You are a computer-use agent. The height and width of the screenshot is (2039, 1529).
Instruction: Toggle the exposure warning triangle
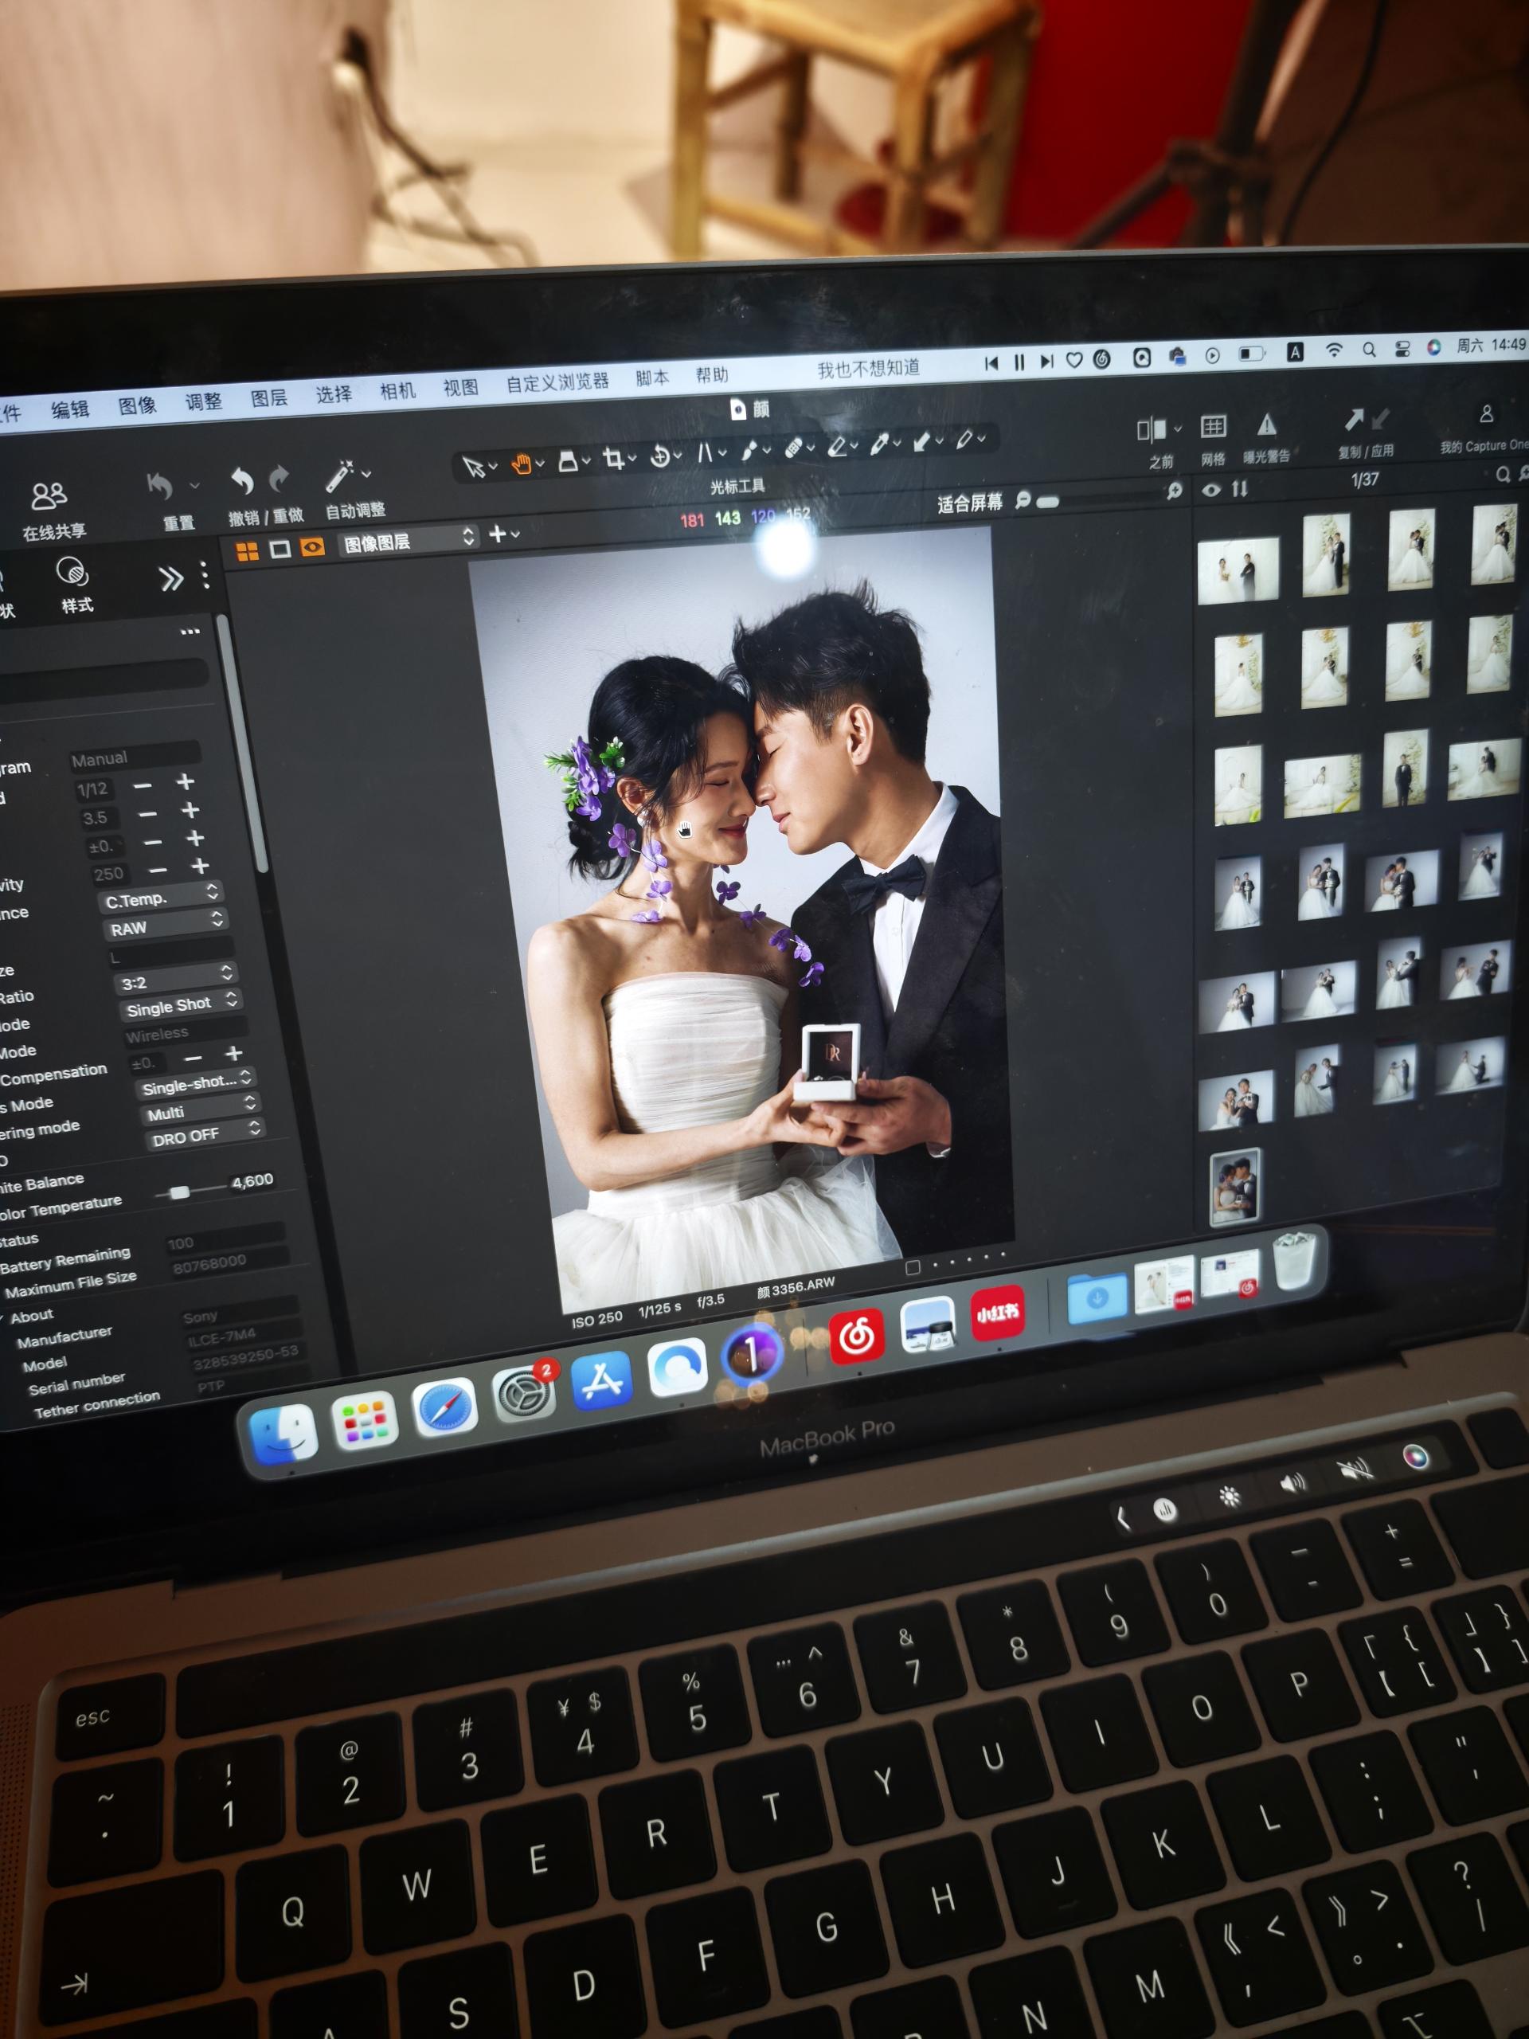coord(1267,425)
